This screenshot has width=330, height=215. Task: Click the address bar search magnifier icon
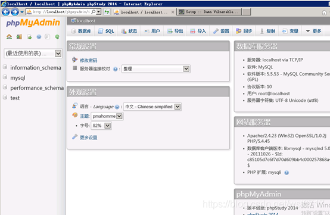coord(94,12)
